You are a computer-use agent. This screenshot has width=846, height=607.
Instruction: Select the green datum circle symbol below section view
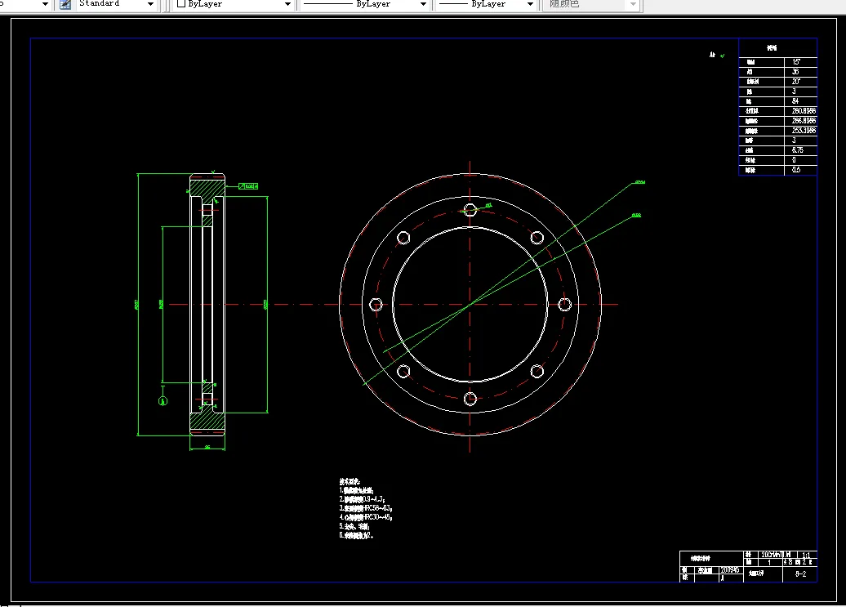163,401
